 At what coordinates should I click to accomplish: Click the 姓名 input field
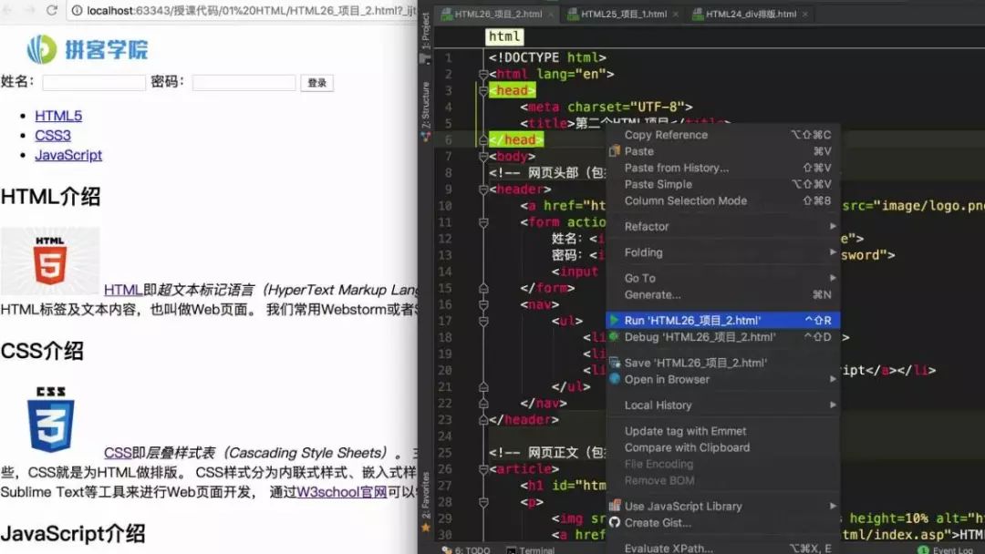(x=92, y=81)
